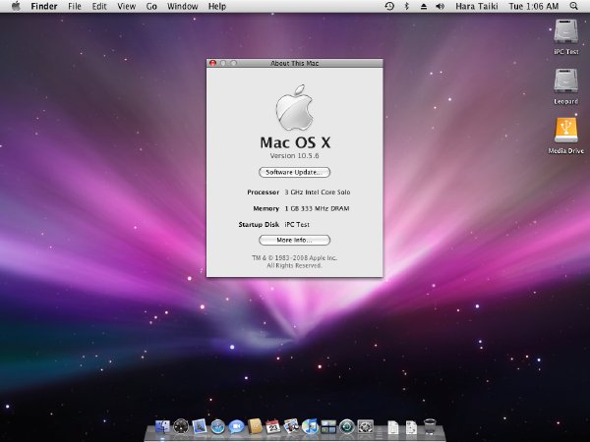
Task: Click the Time Machine menu bar icon
Action: pyautogui.click(x=389, y=6)
